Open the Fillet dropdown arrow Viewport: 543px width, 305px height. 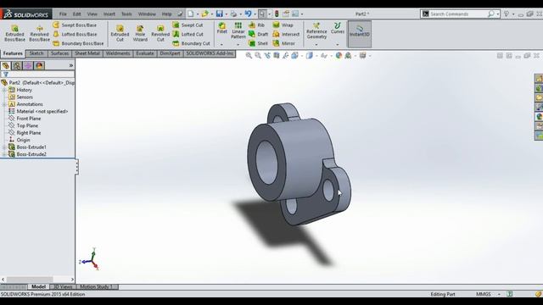(x=221, y=45)
